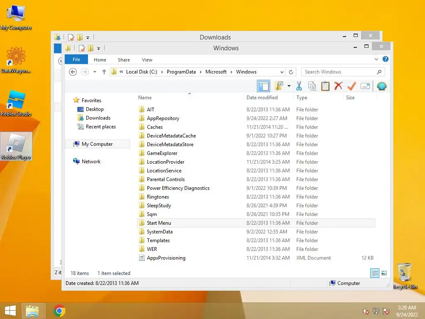Open the recent locations dropdown
Screen dimensions: 425x319
95,72
